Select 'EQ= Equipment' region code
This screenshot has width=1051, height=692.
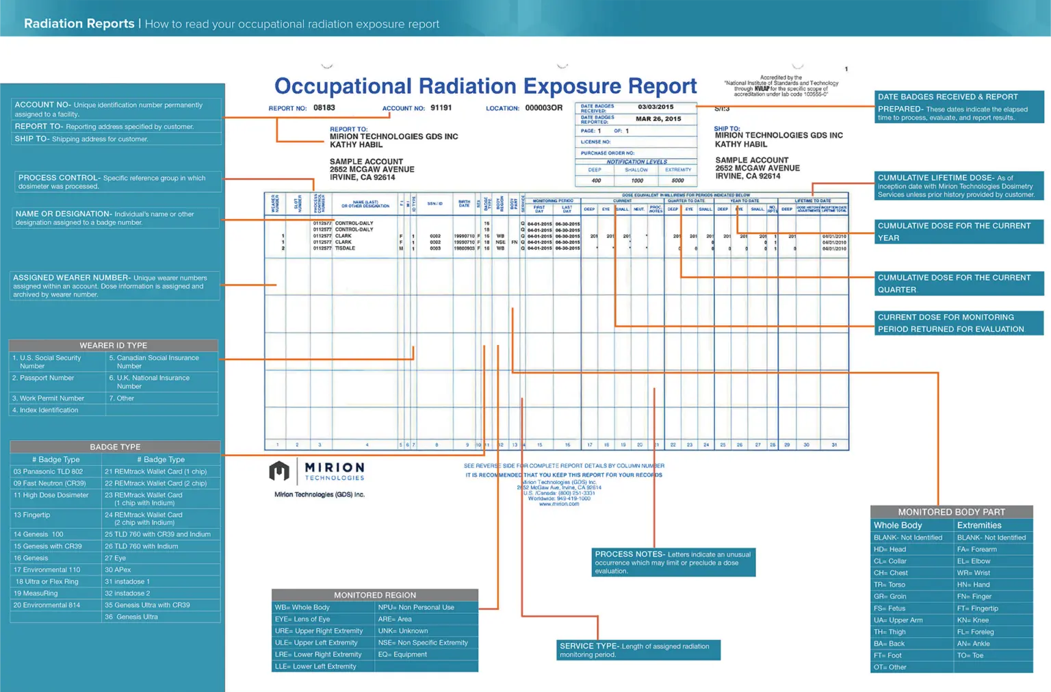tap(426, 654)
